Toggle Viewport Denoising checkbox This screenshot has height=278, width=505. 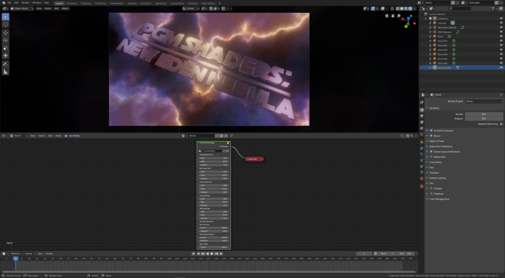501,124
